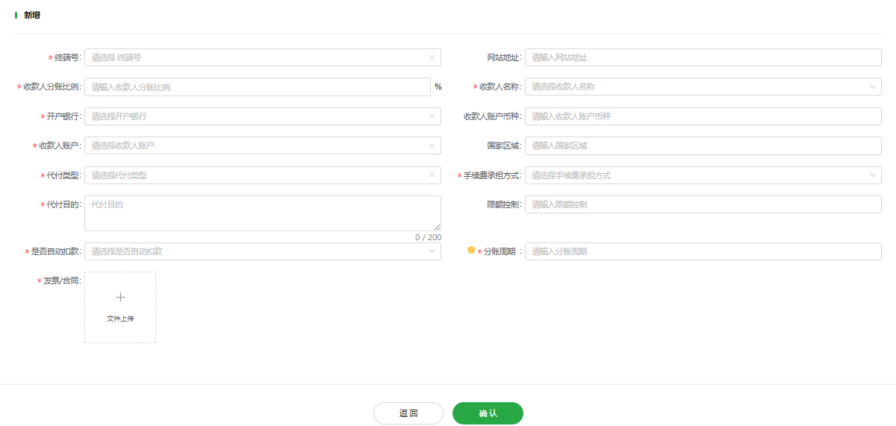
Task: Click the green 确认 button
Action: (488, 413)
